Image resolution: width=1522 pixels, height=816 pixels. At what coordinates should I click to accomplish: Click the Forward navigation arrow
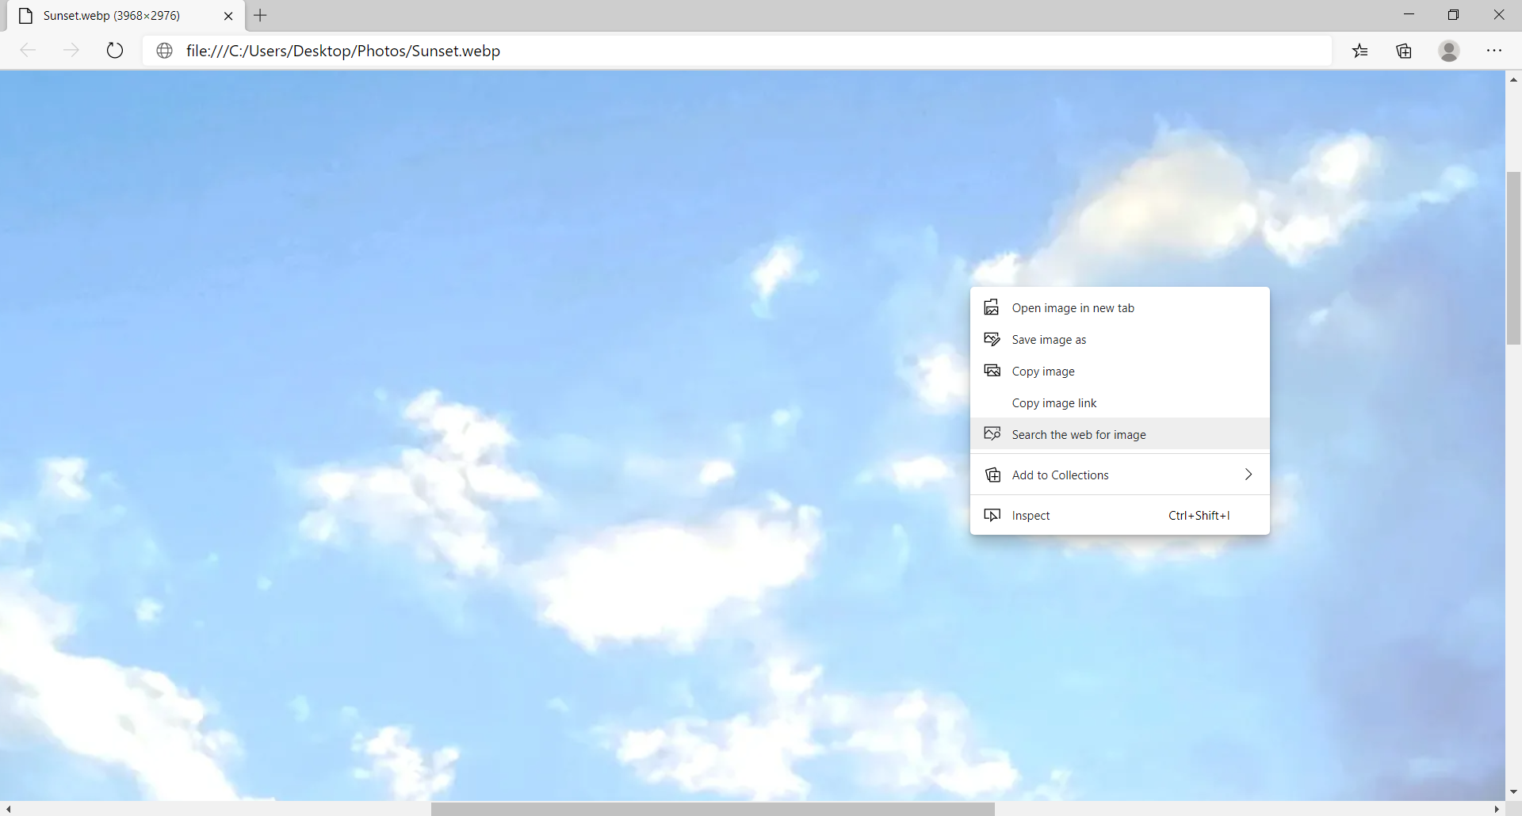coord(71,51)
